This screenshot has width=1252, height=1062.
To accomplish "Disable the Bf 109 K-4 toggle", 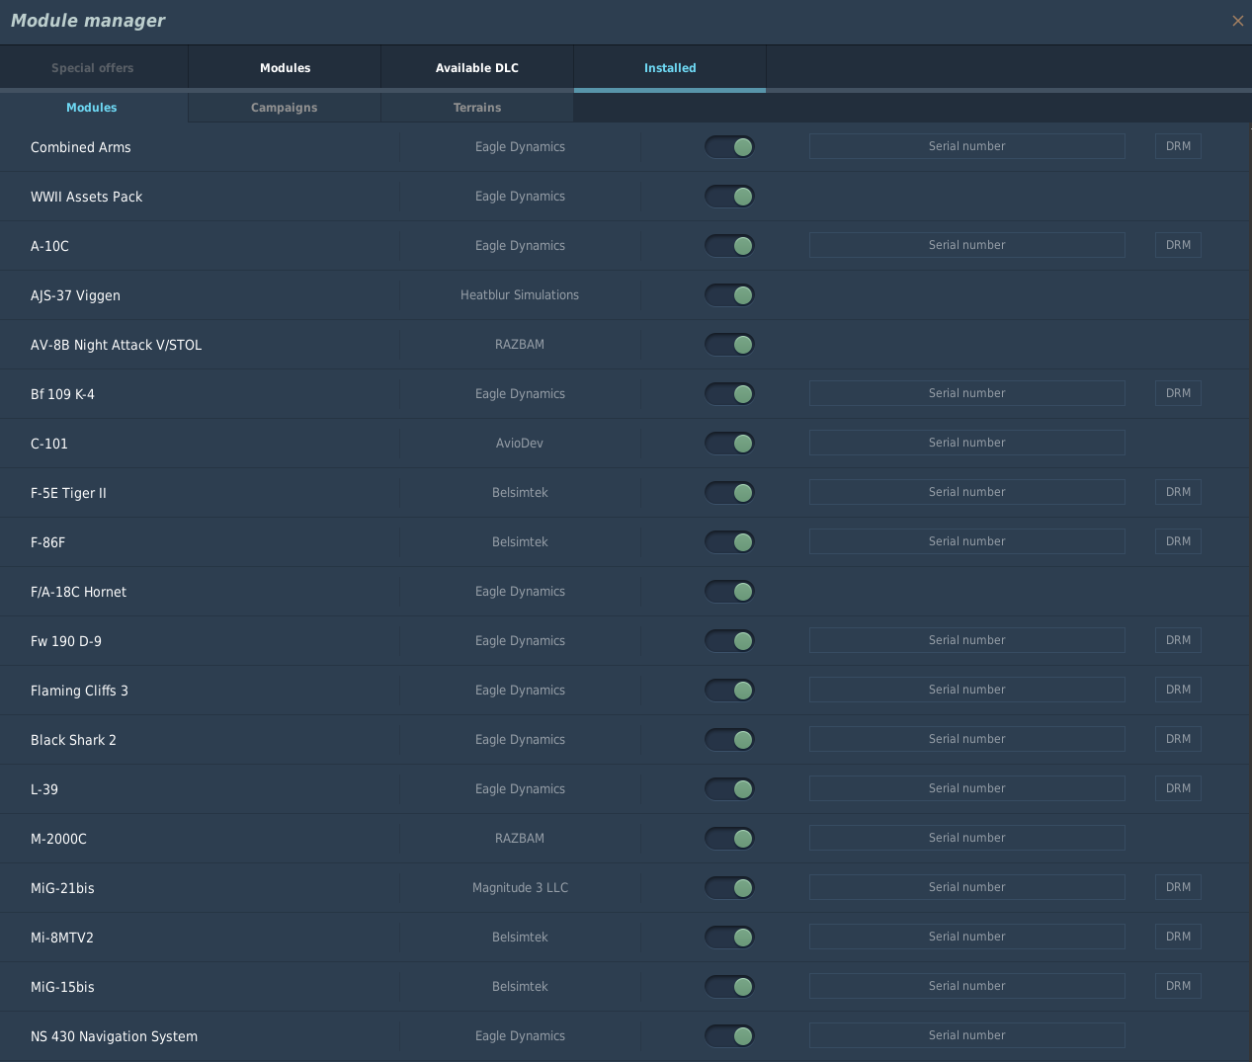I will pyautogui.click(x=729, y=394).
